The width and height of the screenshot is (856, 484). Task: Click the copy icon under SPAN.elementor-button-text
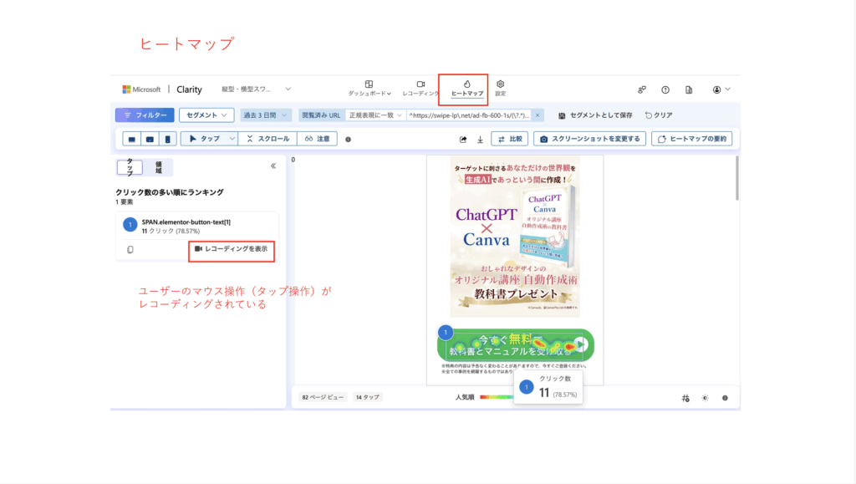(x=130, y=249)
